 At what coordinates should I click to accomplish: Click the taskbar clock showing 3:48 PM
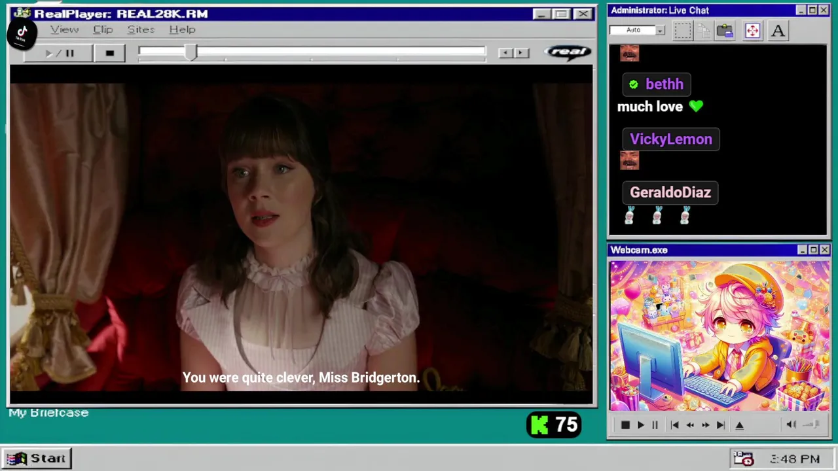pyautogui.click(x=795, y=459)
